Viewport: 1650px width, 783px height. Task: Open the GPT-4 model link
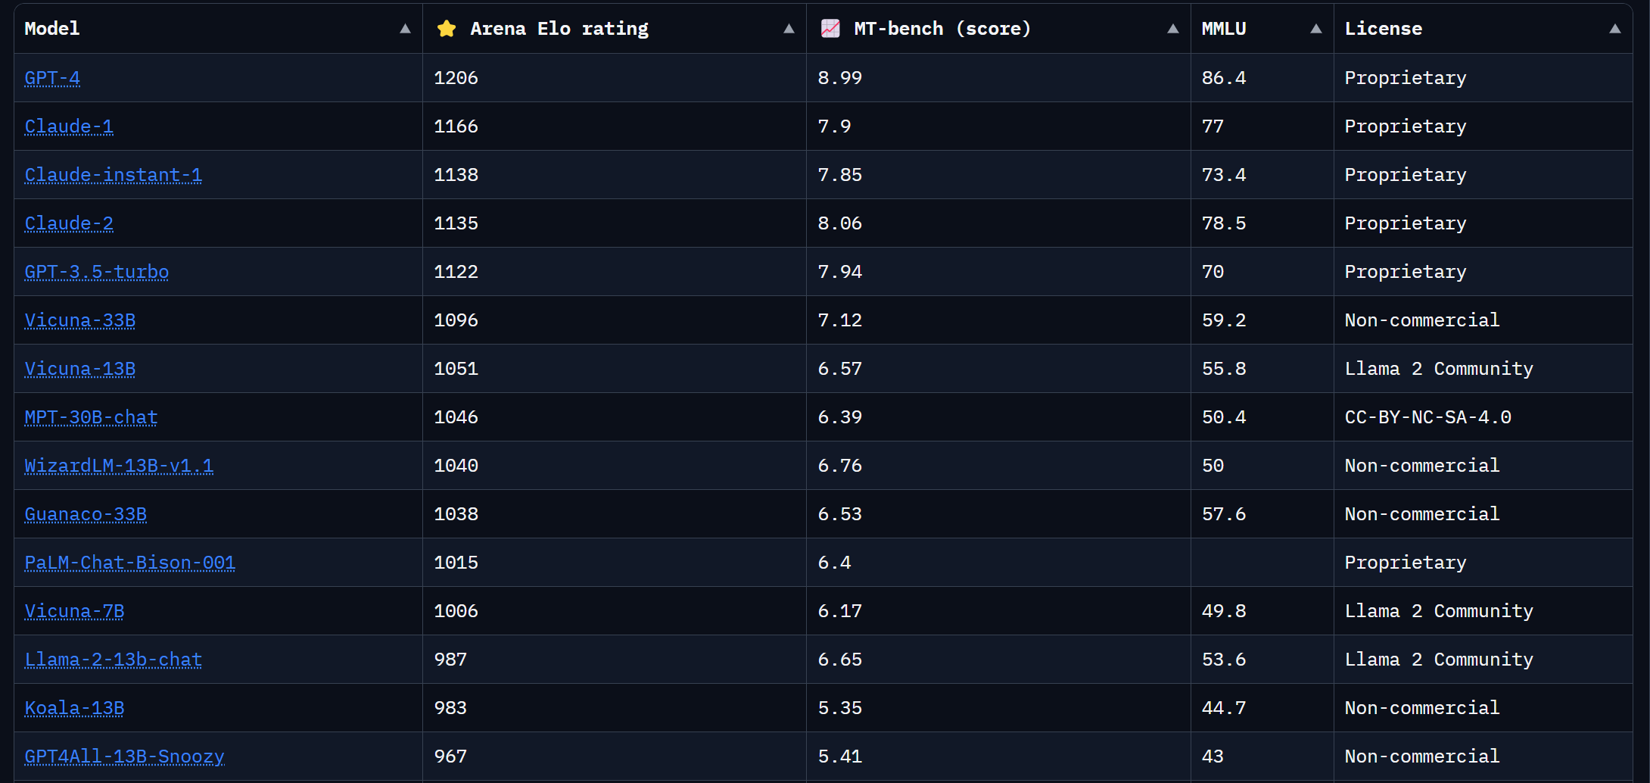click(x=52, y=78)
